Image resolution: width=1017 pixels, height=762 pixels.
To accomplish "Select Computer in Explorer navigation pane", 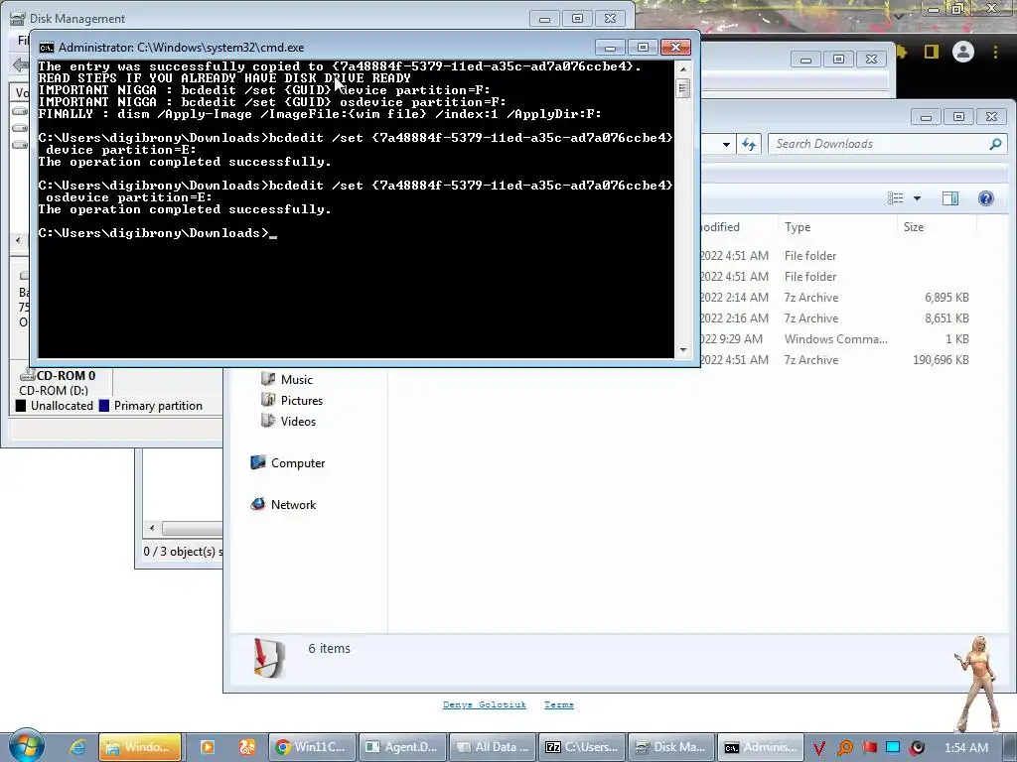I will (288, 462).
